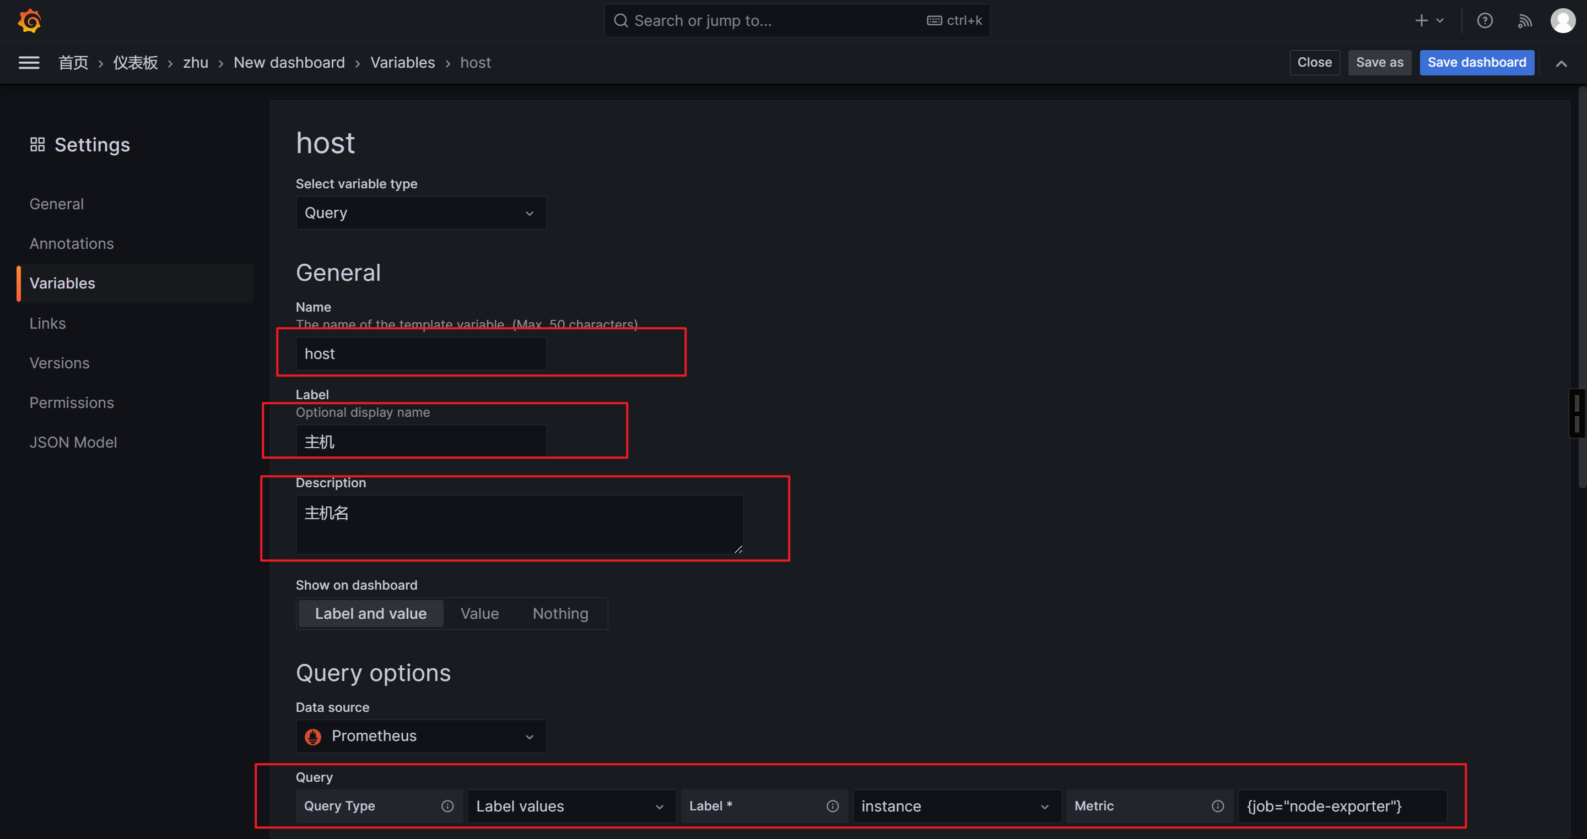This screenshot has height=839, width=1587.
Task: Go to Permissions settings section
Action: coord(72,402)
